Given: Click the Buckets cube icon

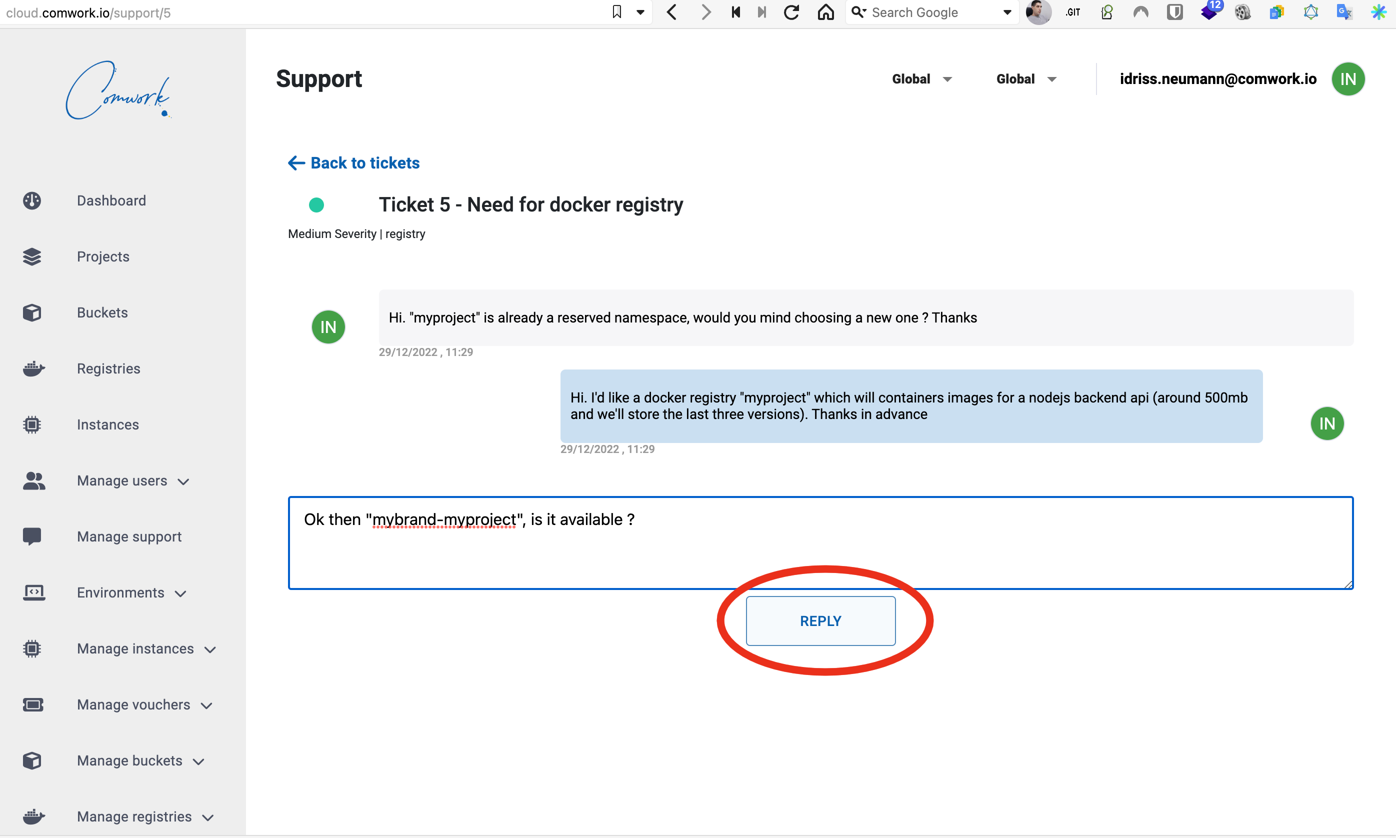Looking at the screenshot, I should pyautogui.click(x=32, y=312).
